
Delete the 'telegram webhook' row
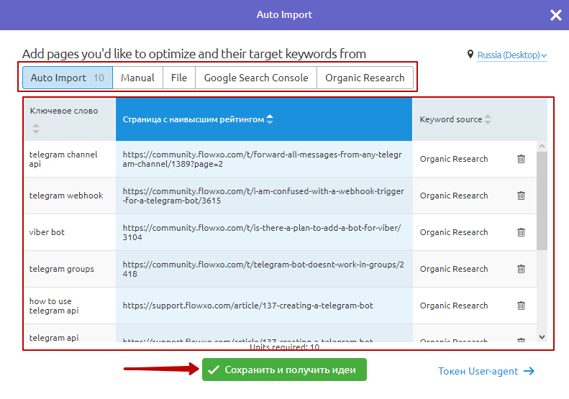521,196
